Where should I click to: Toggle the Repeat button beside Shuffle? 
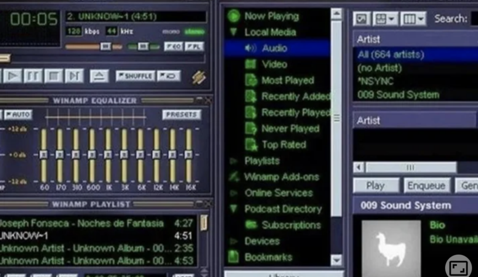[x=169, y=76]
